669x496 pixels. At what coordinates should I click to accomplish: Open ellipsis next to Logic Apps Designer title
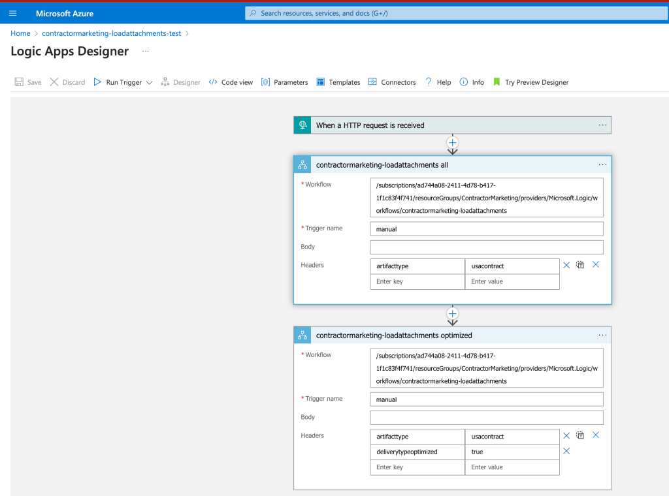[x=146, y=51]
